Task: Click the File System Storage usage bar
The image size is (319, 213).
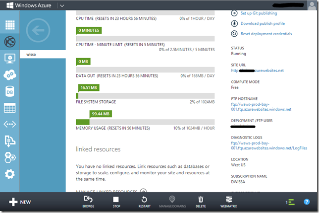Action: (x=145, y=96)
